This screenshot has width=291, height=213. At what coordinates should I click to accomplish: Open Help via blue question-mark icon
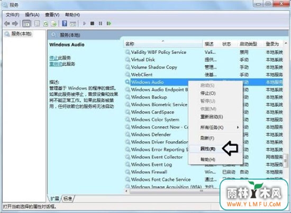coord(65,23)
